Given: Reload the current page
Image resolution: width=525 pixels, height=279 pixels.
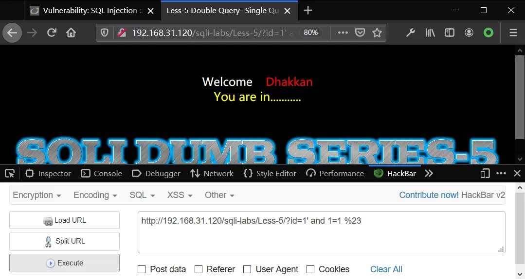Looking at the screenshot, I should (x=52, y=33).
